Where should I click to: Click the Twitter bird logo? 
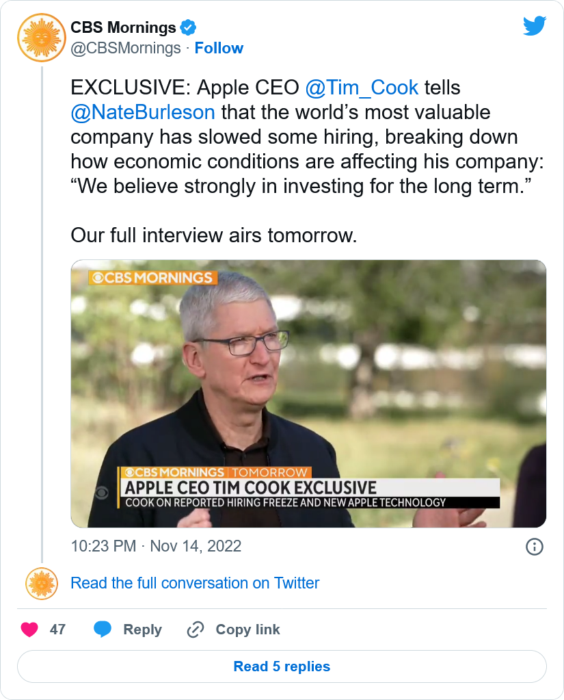tap(535, 26)
